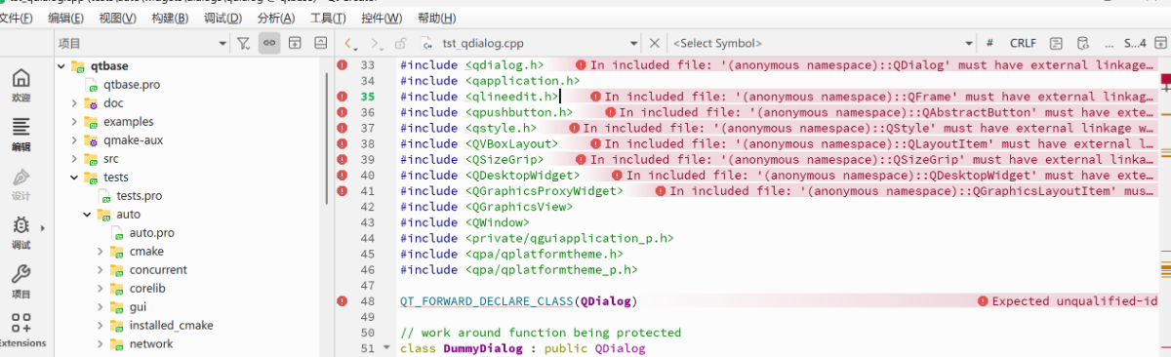Click the <qpa/qplatformtheme.h> include text
The width and height of the screenshot is (1171, 357).
(x=544, y=255)
